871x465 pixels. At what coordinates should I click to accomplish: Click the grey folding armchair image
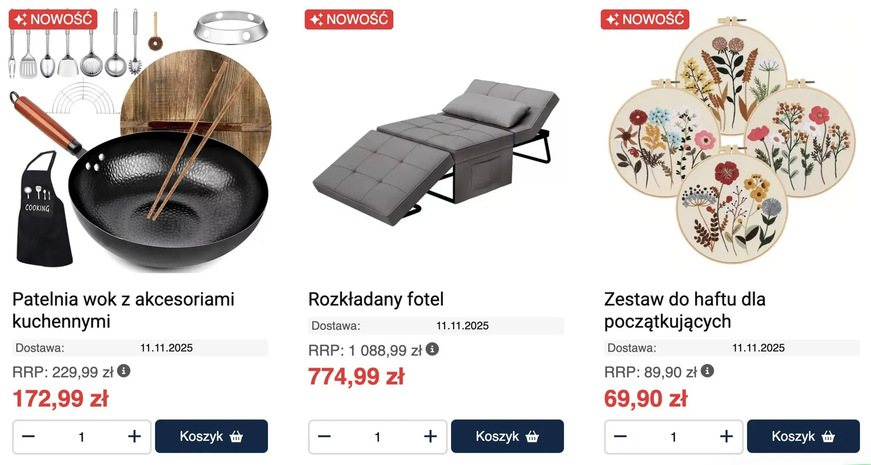(x=435, y=150)
